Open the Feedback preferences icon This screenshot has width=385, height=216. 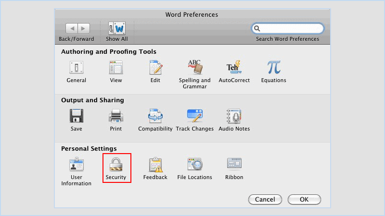pos(155,164)
